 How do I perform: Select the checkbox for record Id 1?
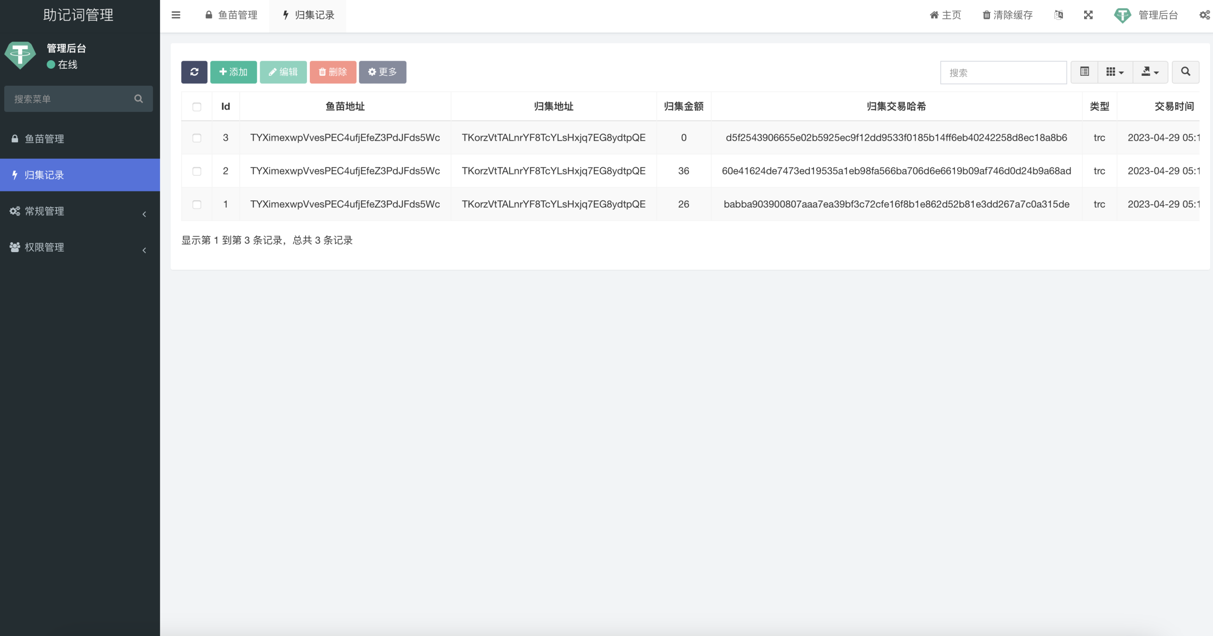tap(197, 204)
